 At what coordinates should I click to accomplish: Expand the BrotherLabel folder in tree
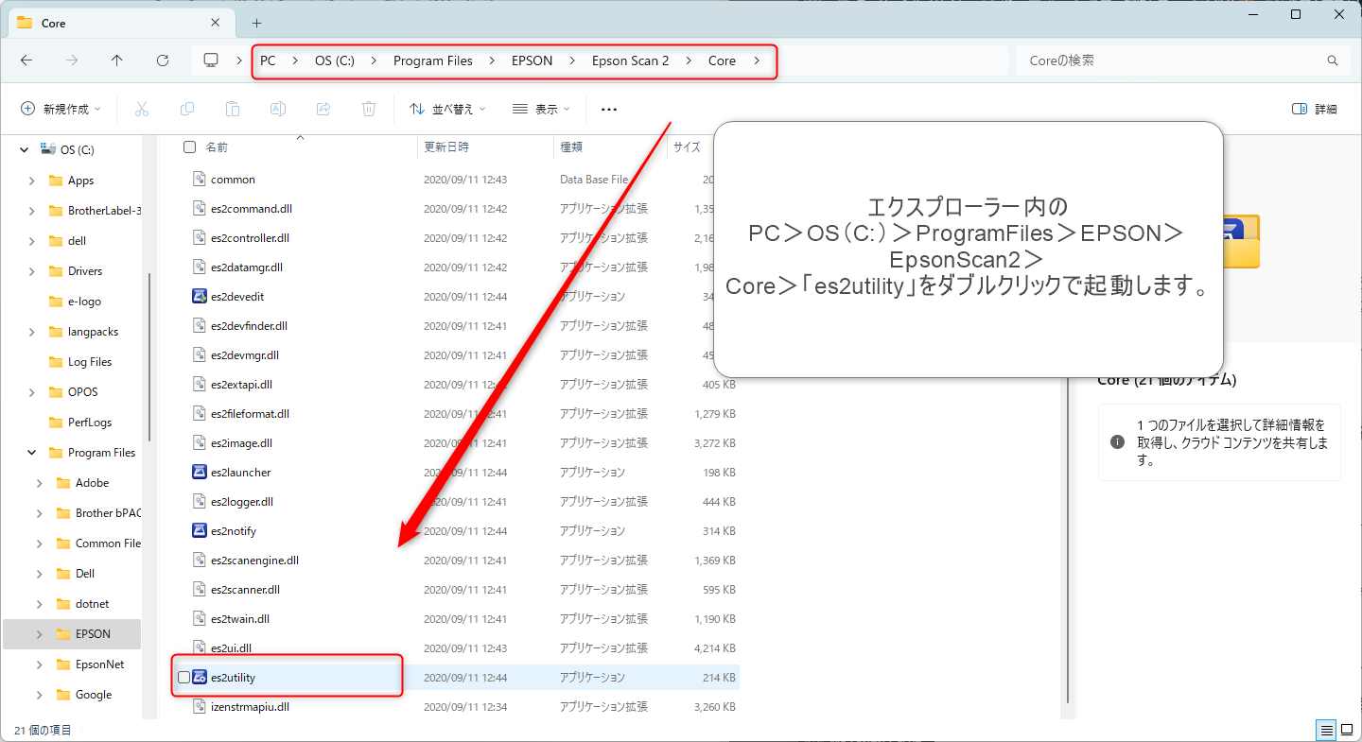click(x=32, y=211)
